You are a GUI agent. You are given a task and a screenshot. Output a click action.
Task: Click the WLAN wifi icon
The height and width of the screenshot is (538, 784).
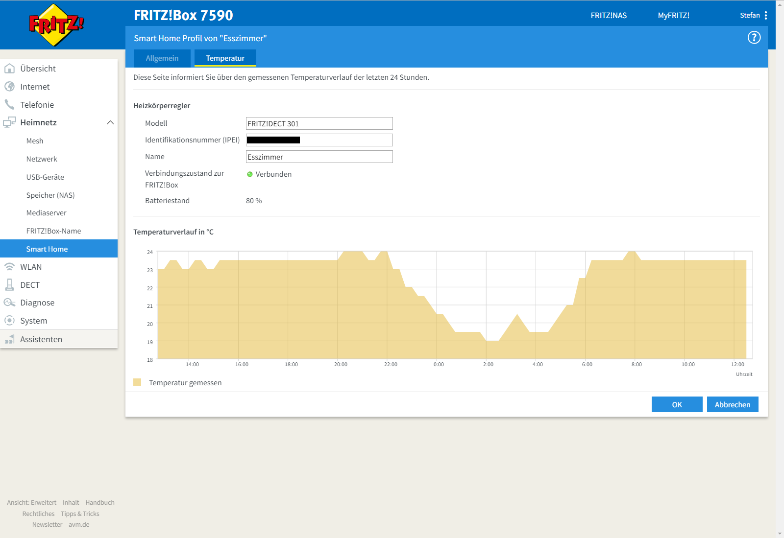[x=9, y=267]
